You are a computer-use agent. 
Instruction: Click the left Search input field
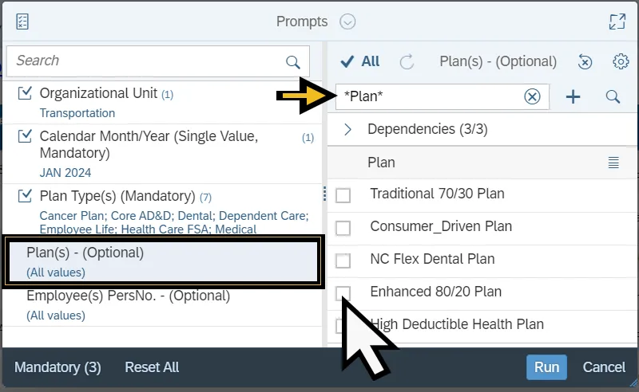pyautogui.click(x=144, y=61)
